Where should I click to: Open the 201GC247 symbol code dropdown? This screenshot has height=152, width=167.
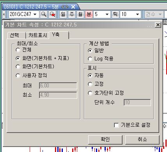coord(35,14)
